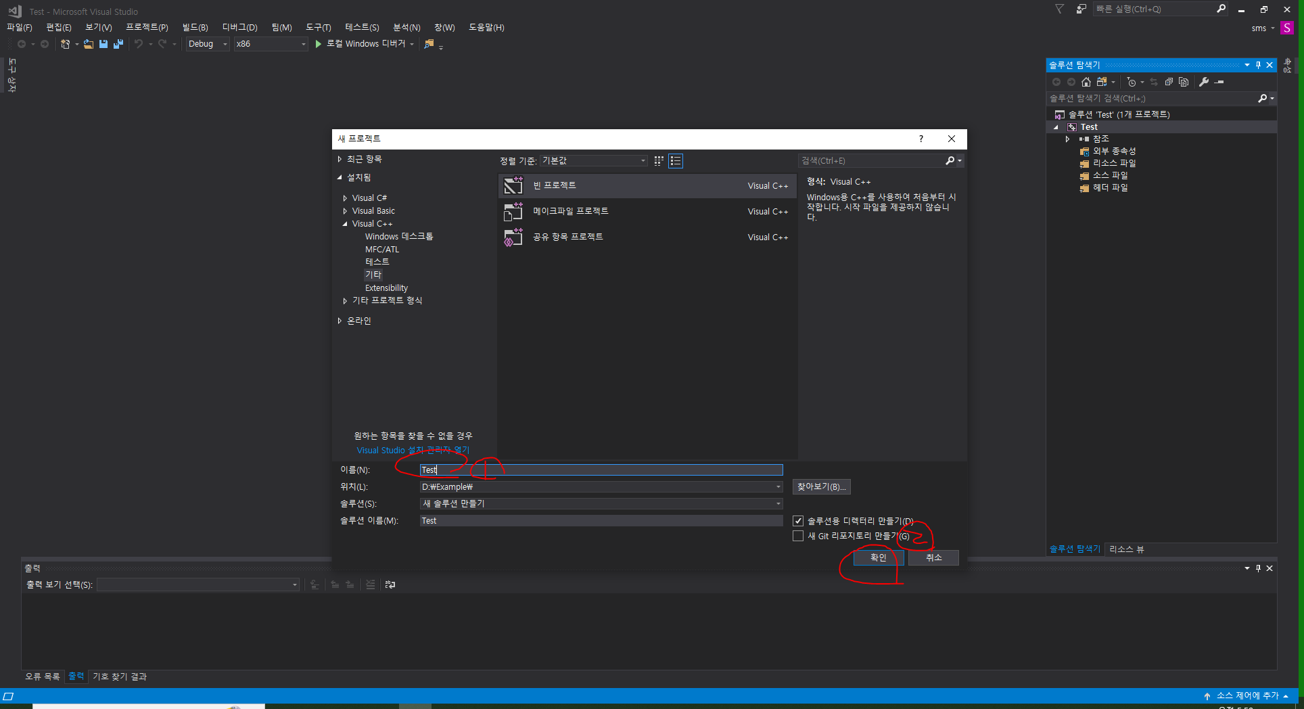The height and width of the screenshot is (709, 1304).
Task: Click the 솔루션 이름(M) field
Action: 601,521
